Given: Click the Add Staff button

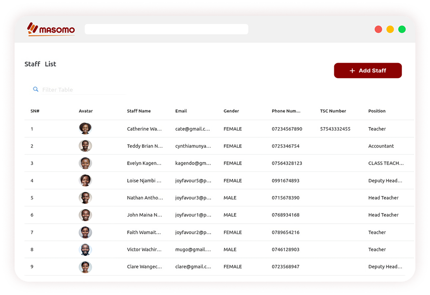Looking at the screenshot, I should click(367, 71).
